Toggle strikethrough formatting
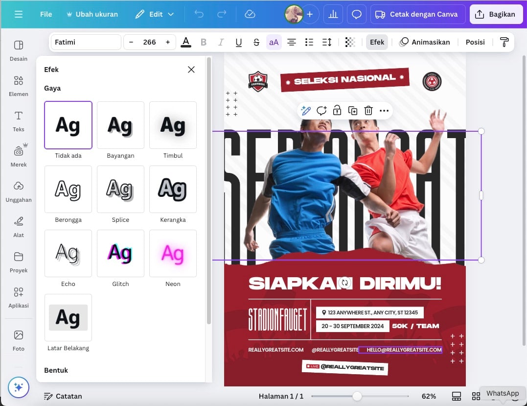This screenshot has height=406, width=527. point(256,42)
